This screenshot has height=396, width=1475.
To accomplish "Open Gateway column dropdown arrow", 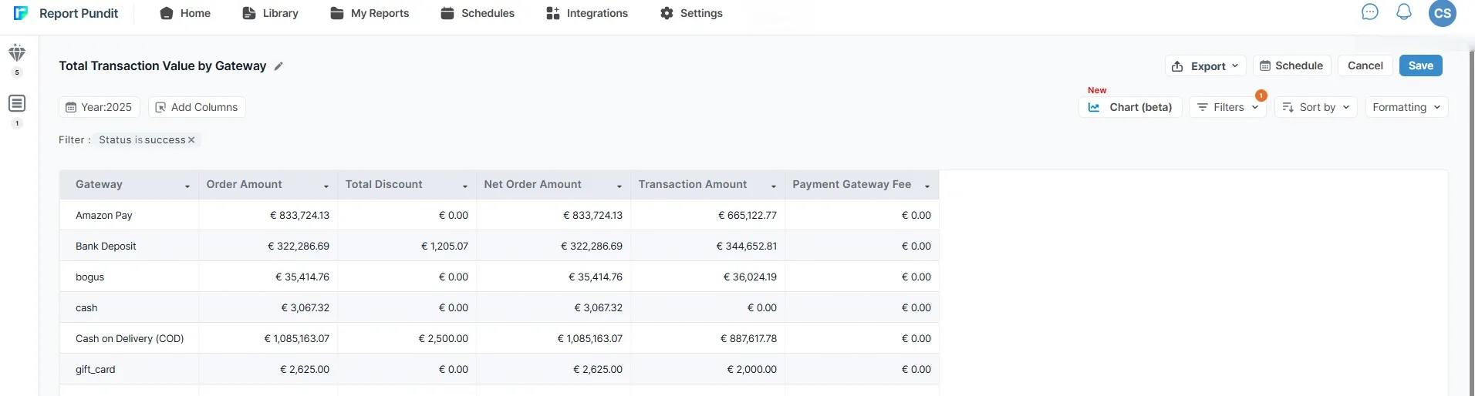I will (187, 186).
